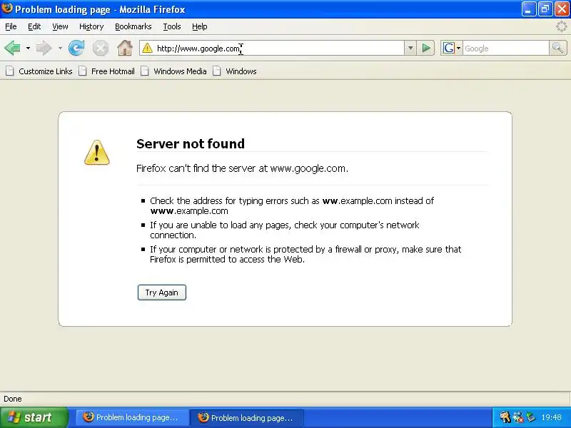Click the Firefox icon in title bar
Screen dimensions: 571x428
click(7, 9)
